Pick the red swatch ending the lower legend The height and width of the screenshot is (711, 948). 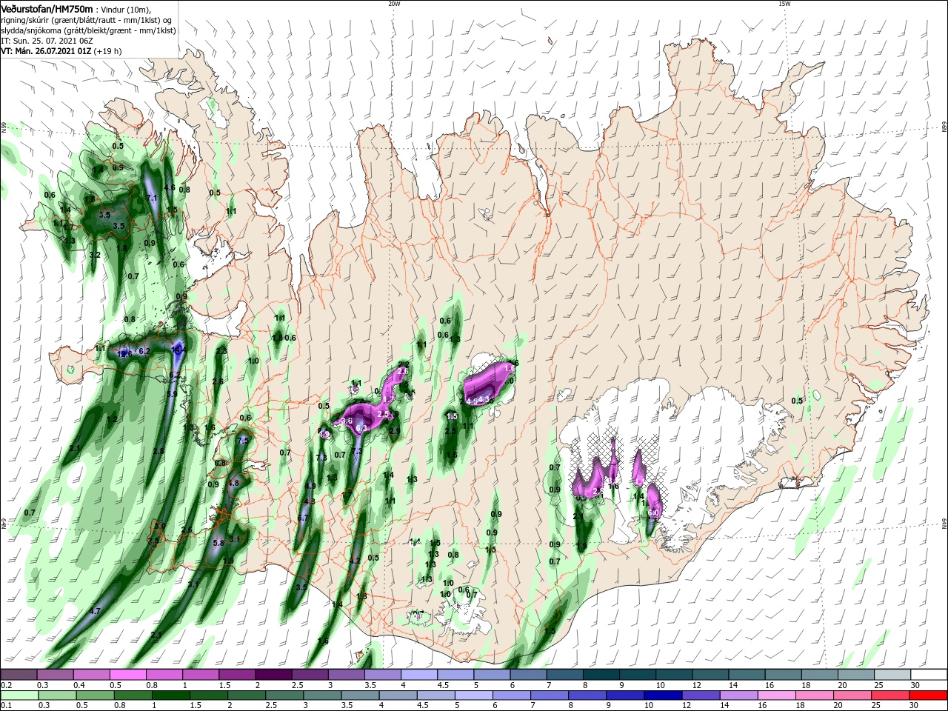click(929, 695)
